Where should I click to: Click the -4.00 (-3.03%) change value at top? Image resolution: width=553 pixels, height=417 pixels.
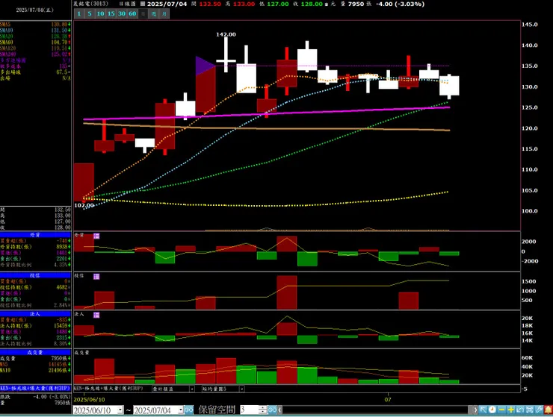(400, 4)
